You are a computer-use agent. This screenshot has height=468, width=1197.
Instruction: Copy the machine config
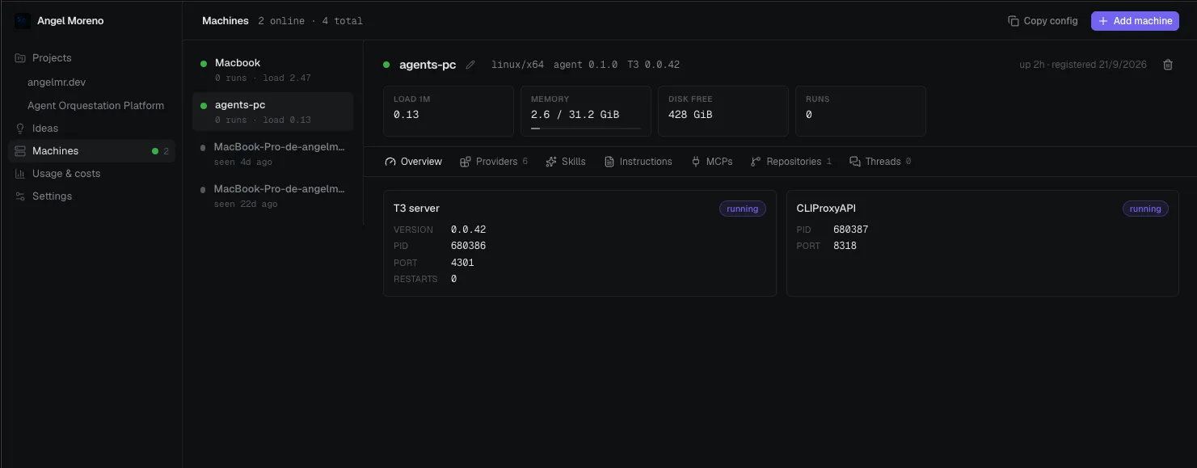click(1043, 21)
